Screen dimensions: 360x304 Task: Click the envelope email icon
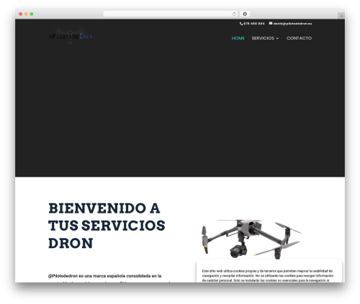point(271,23)
